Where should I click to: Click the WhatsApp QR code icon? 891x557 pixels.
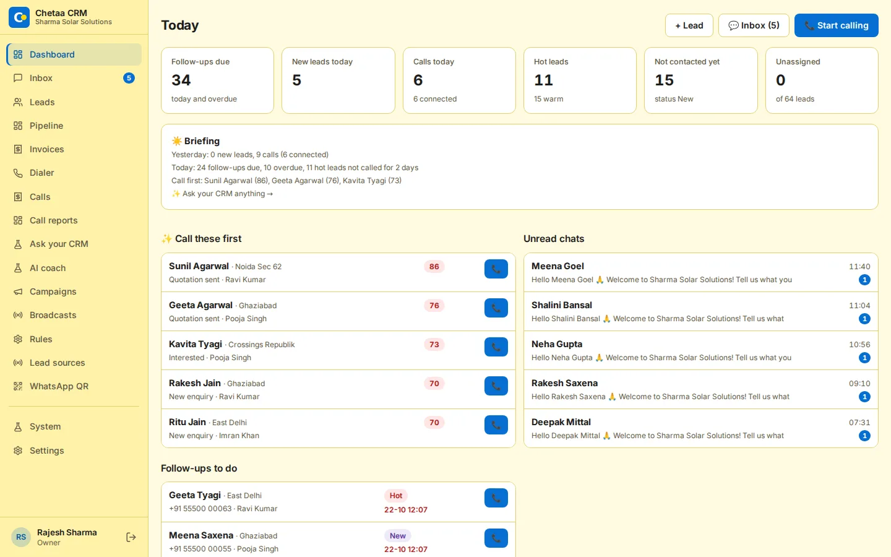coord(18,386)
